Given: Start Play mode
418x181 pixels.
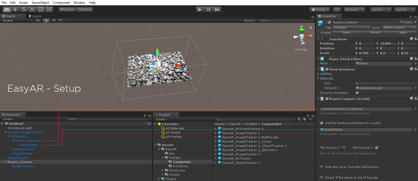Looking at the screenshot, I should [x=200, y=10].
